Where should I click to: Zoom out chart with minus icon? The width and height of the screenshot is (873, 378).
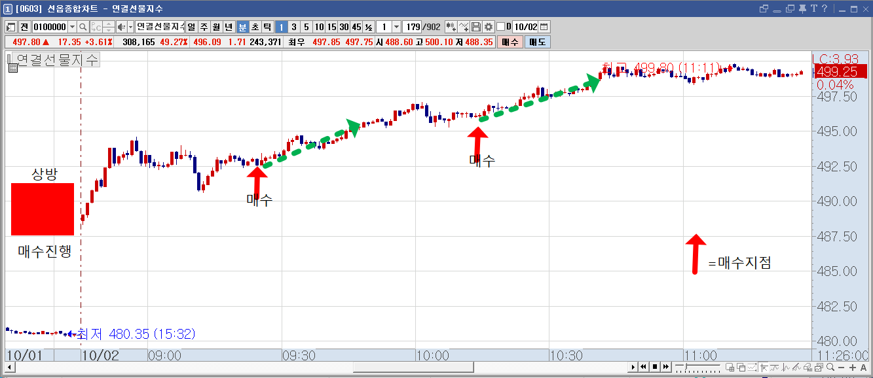[x=841, y=368]
